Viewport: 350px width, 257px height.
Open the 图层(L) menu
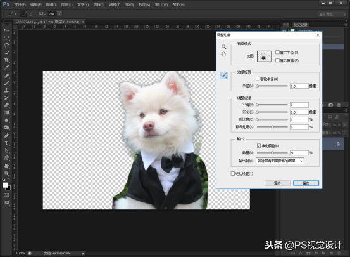pos(66,4)
